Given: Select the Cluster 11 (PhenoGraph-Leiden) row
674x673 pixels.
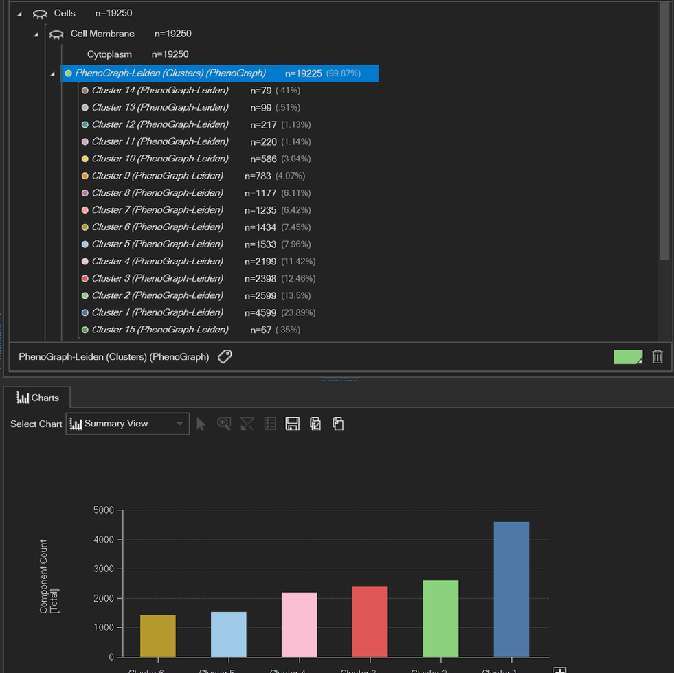Looking at the screenshot, I should point(196,141).
